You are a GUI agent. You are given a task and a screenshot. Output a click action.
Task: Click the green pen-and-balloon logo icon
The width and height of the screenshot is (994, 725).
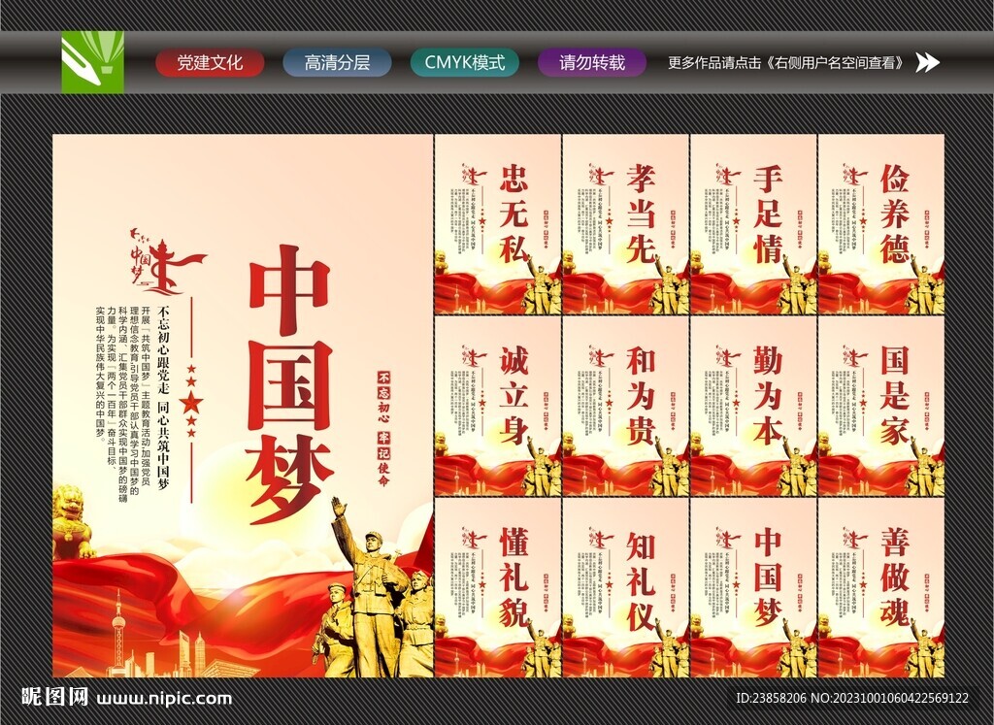92,62
